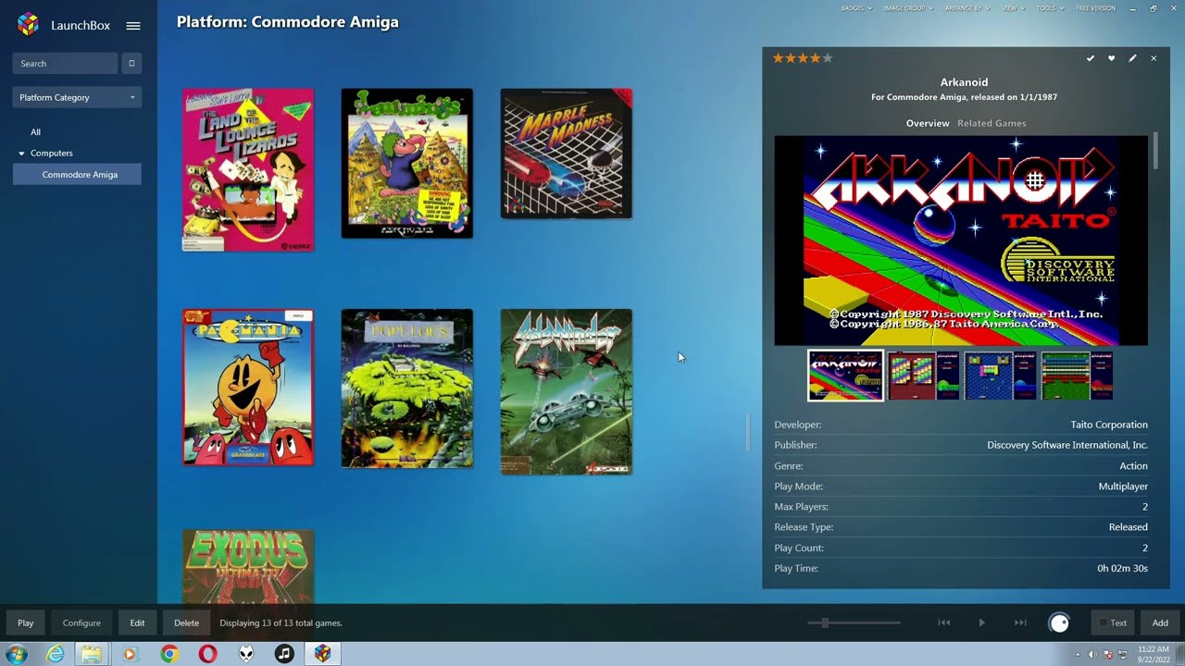Select Exodus Ultima III game cover
The height and width of the screenshot is (666, 1185).
(x=248, y=567)
